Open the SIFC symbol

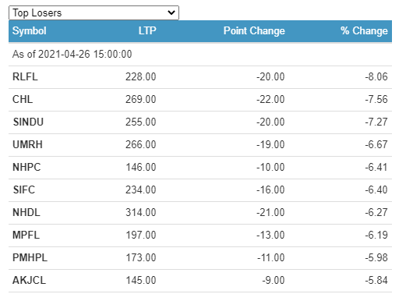23,190
